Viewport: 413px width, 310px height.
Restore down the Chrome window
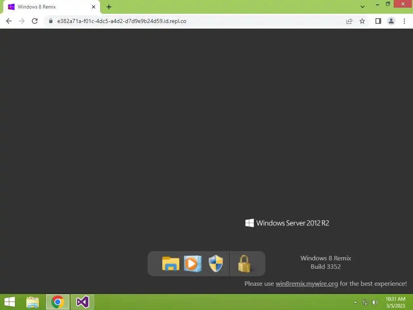click(x=388, y=4)
